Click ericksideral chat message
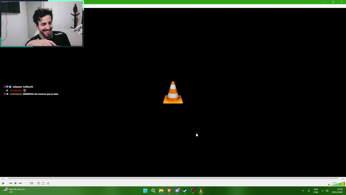 tap(31, 94)
